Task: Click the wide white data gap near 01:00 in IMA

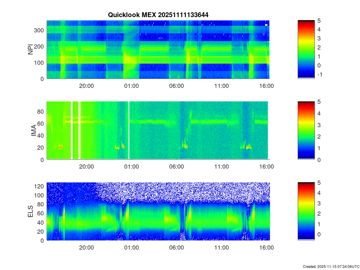Action: point(129,130)
